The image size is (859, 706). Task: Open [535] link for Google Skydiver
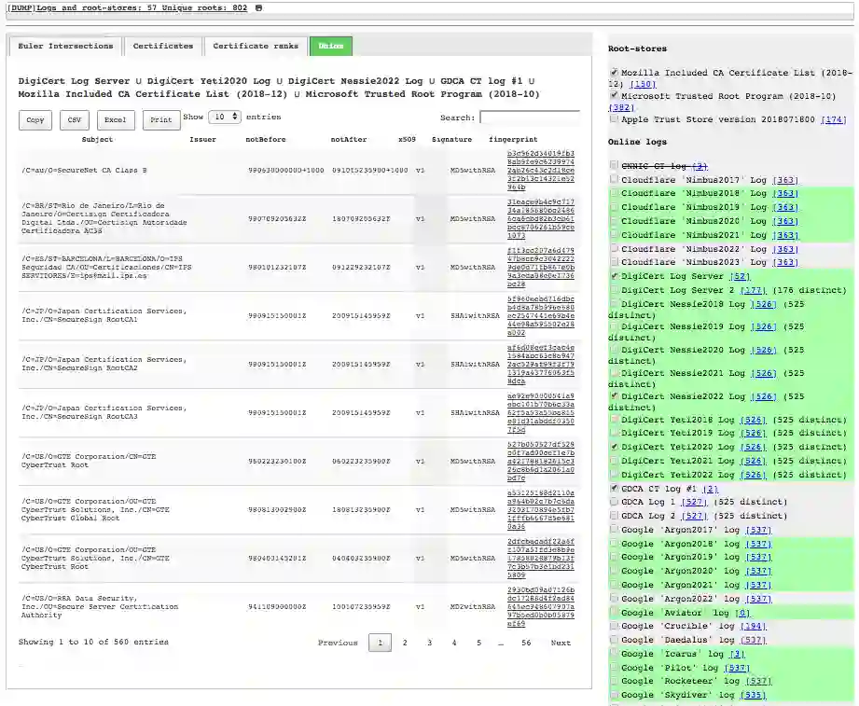[754, 695]
